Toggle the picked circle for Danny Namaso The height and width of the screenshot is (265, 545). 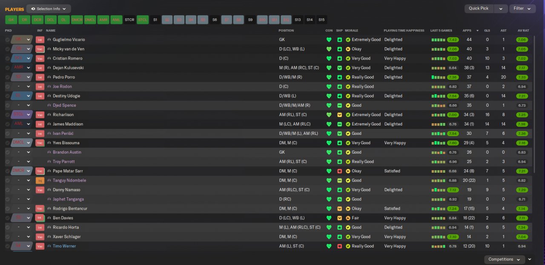pyautogui.click(x=7, y=190)
